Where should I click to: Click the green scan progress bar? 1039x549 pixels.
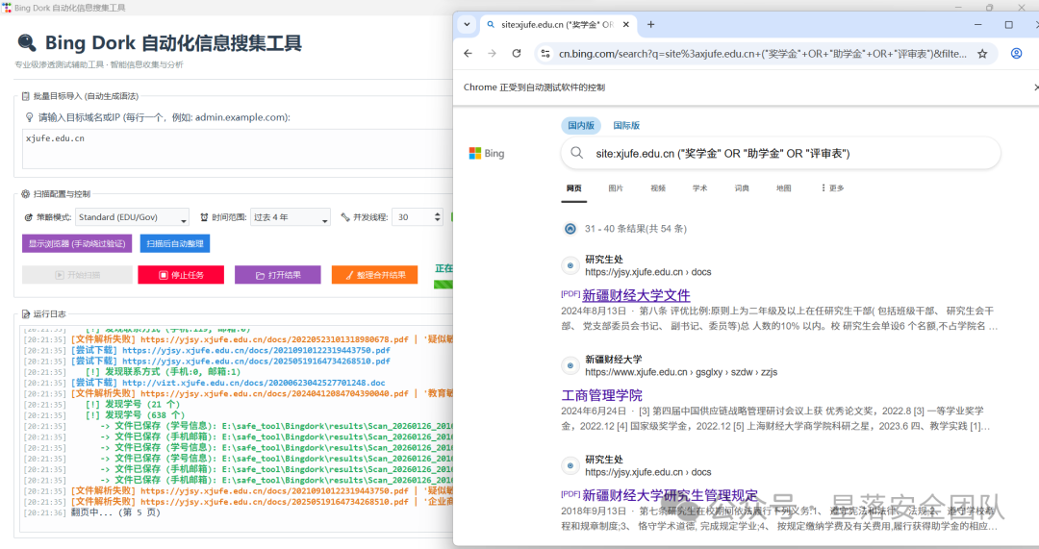[x=443, y=285]
